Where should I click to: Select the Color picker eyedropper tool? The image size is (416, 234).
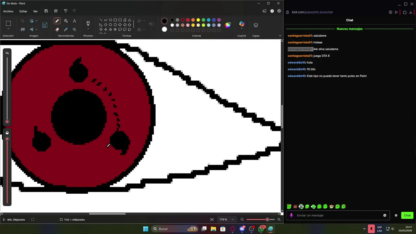coord(66,29)
